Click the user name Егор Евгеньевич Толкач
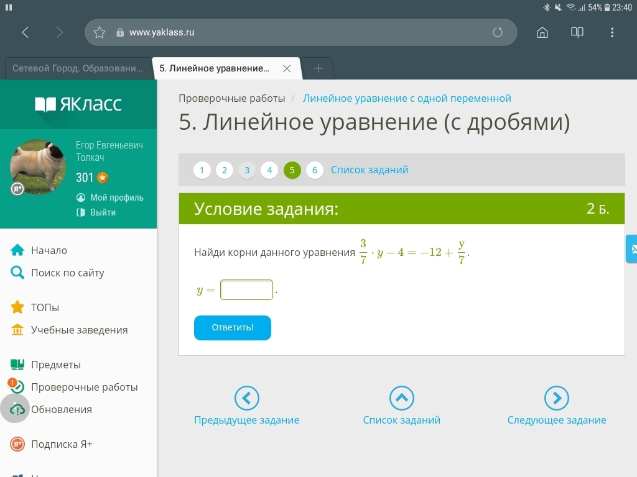This screenshot has height=477, width=637. point(109,151)
